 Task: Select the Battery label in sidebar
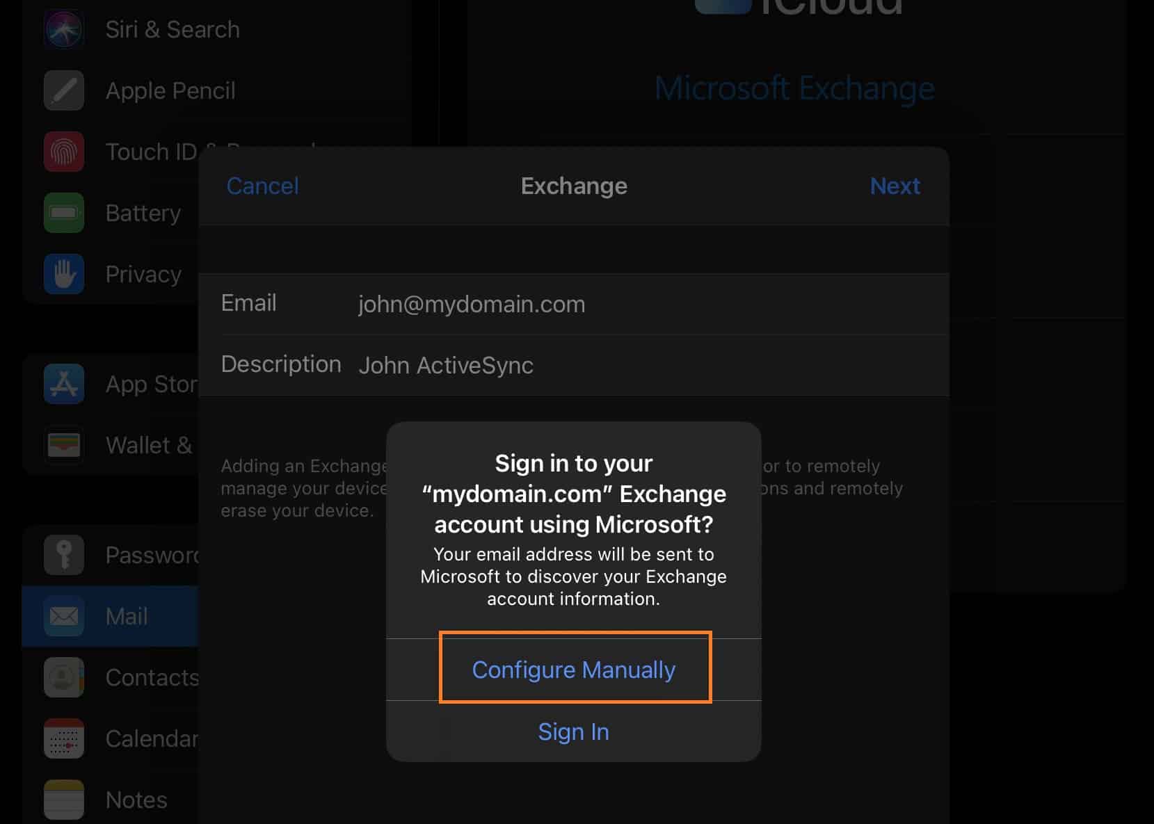[x=143, y=213]
